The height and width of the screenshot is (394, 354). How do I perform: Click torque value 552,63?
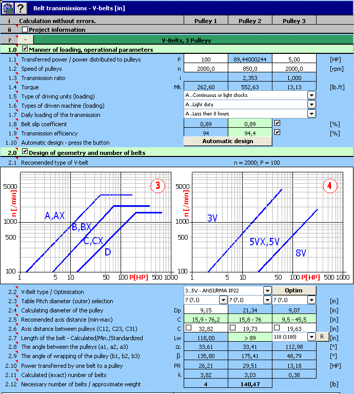[250, 87]
